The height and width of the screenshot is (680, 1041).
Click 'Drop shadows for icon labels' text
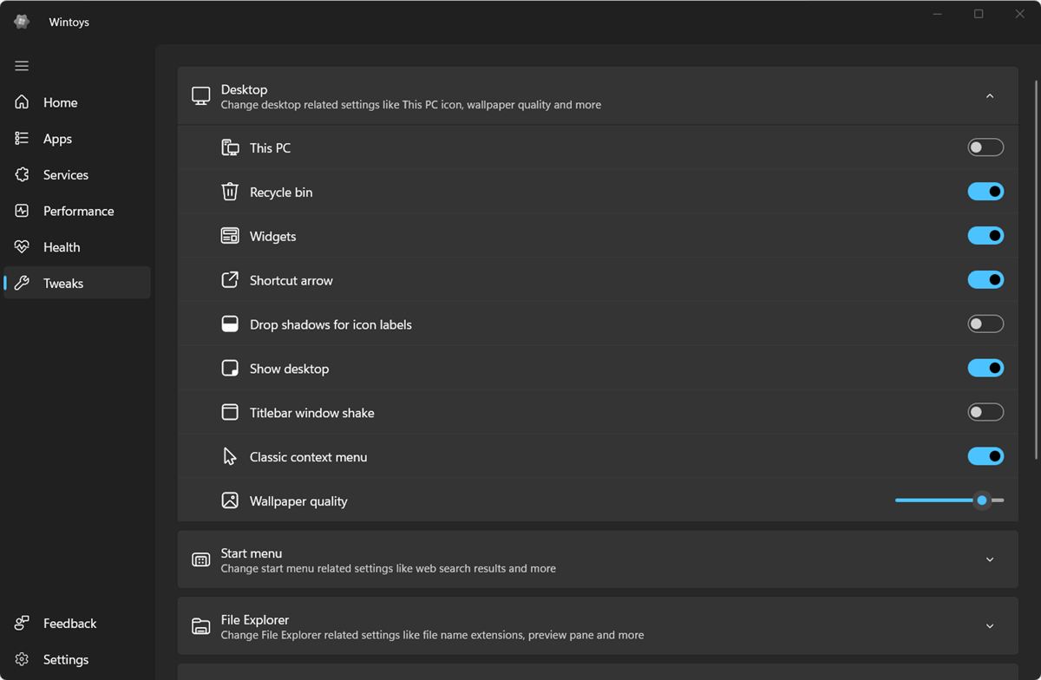pos(331,325)
